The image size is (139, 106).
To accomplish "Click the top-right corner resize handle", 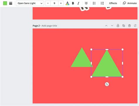I will click(x=123, y=50).
